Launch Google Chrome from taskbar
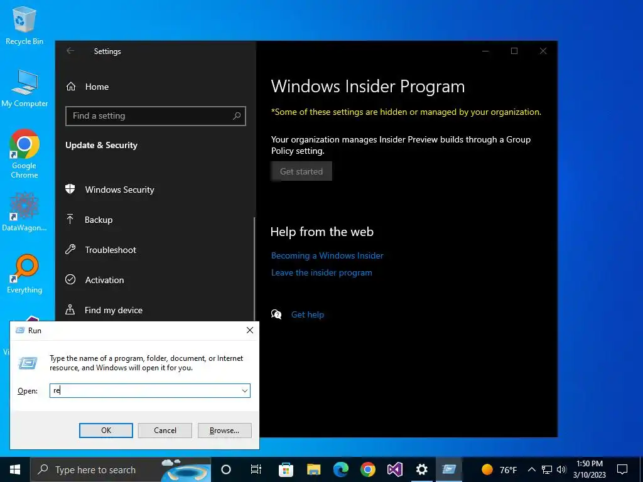 (368, 469)
